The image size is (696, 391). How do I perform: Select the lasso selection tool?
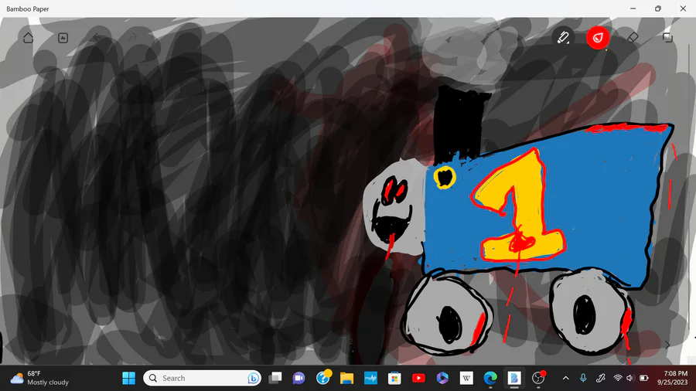click(667, 38)
